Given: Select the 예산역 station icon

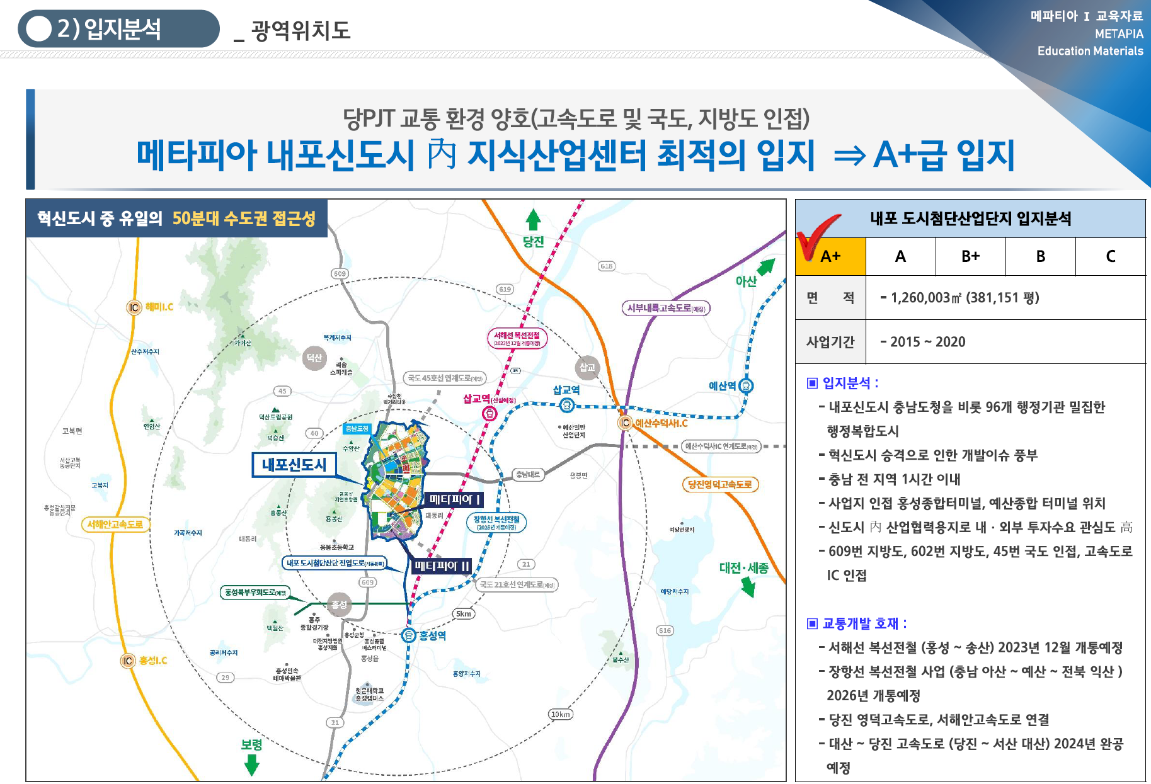Looking at the screenshot, I should pyautogui.click(x=746, y=386).
